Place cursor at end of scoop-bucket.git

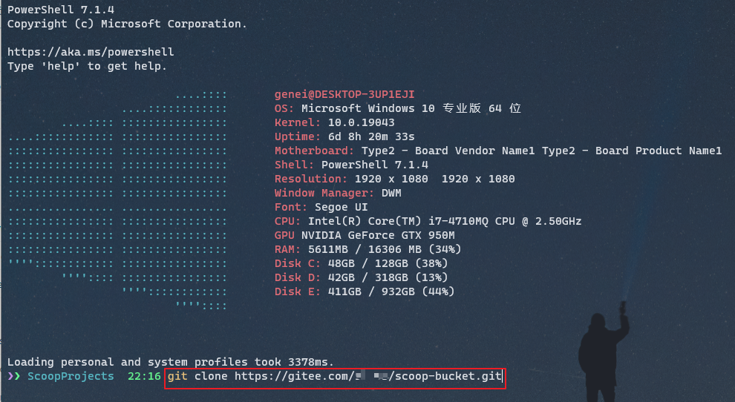503,376
